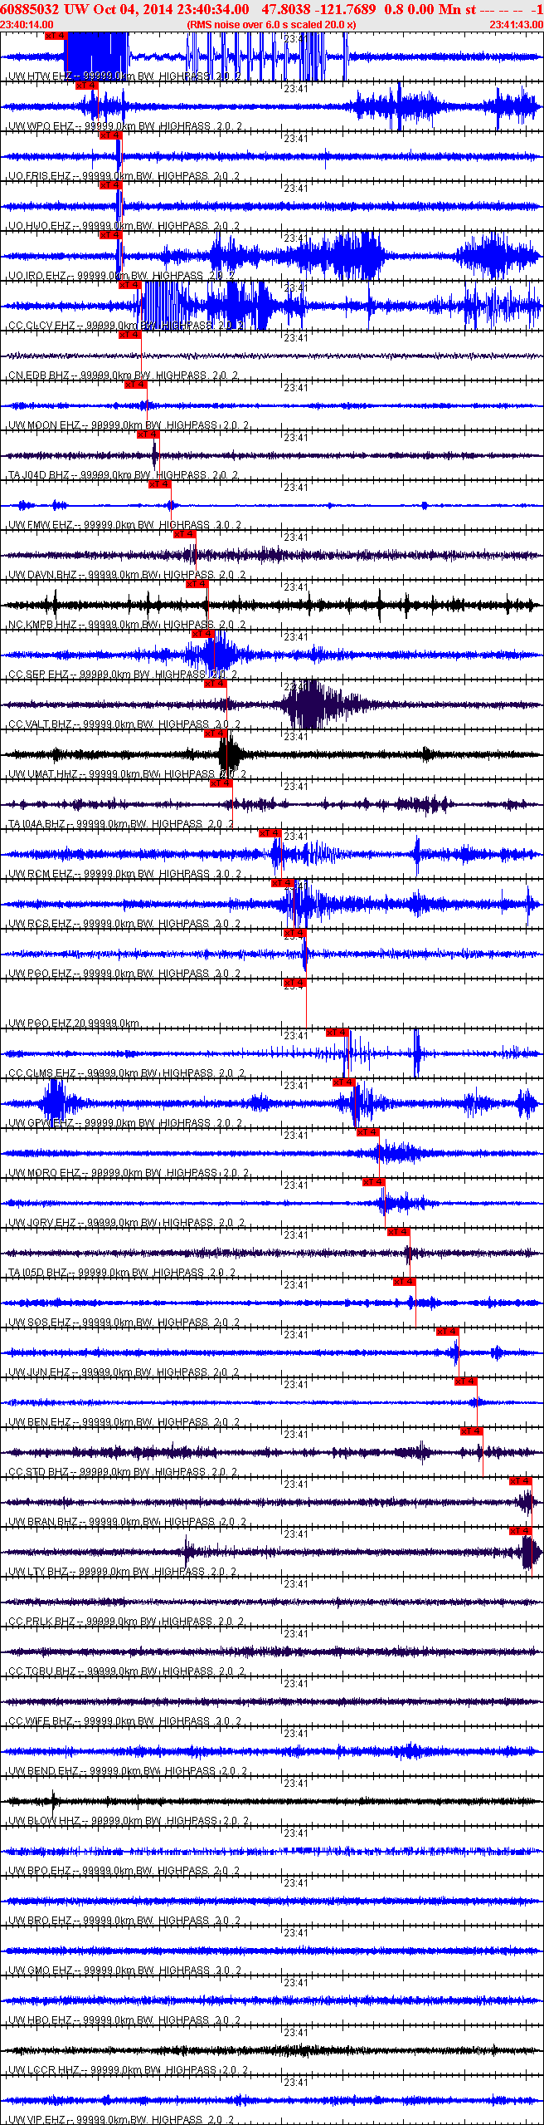Screen dimensions: 544x2125
Task: Click the red pick flag on NC.KMPB trace
Action: 197,584
